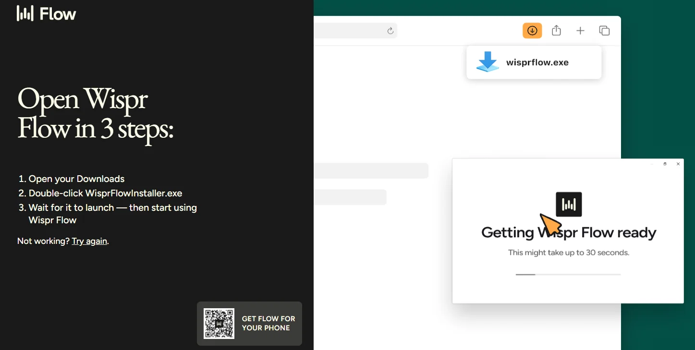Screen dimensions: 695x350
Task: Close the Getting Wispr Flow ready window
Action: tap(678, 164)
